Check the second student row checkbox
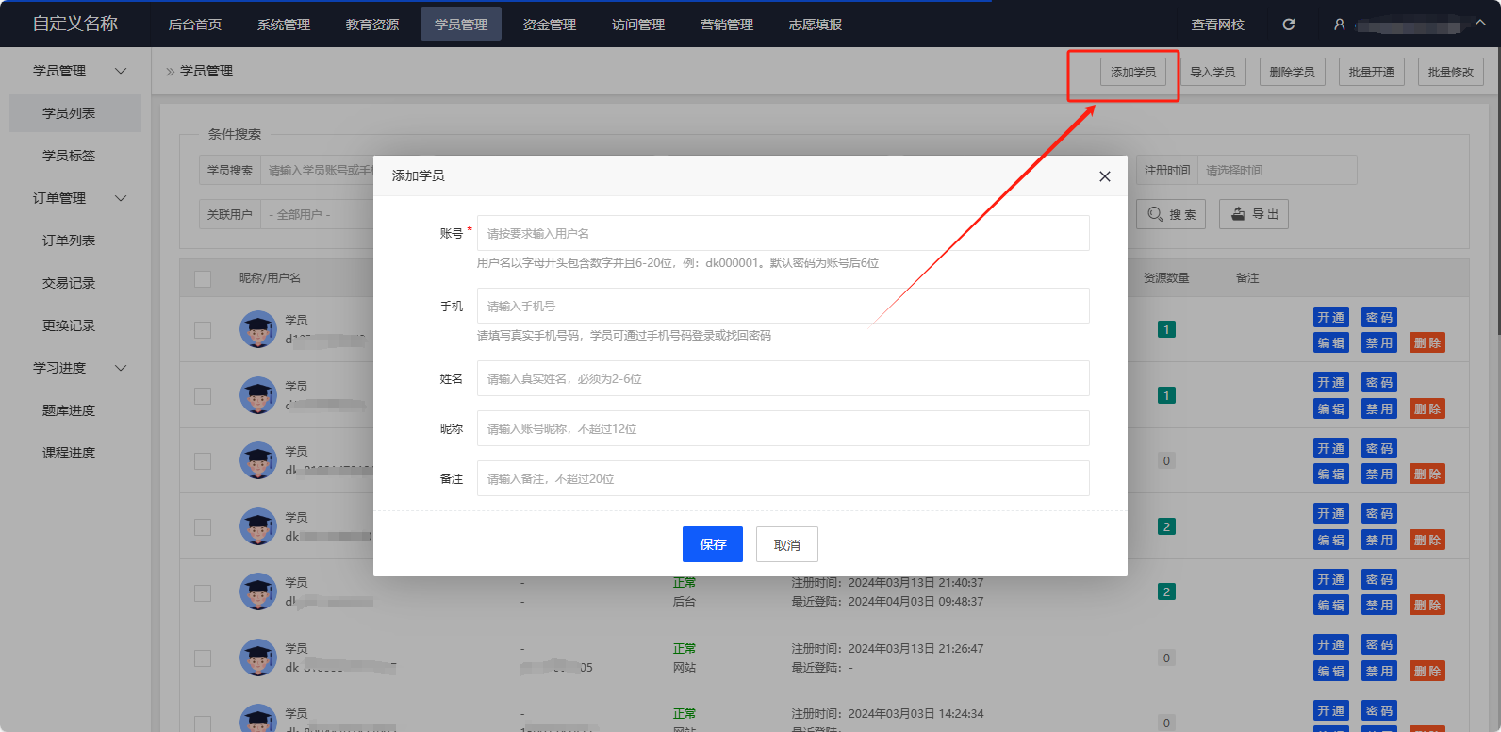 203,395
